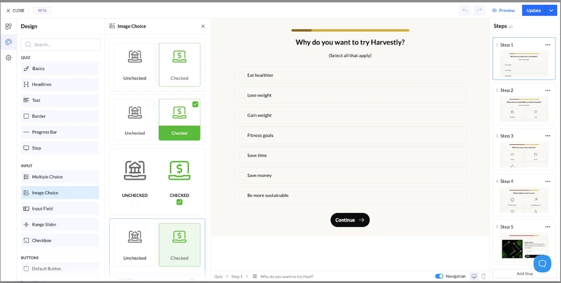
Task: Expand the Update dropdown arrow
Action: (550, 11)
